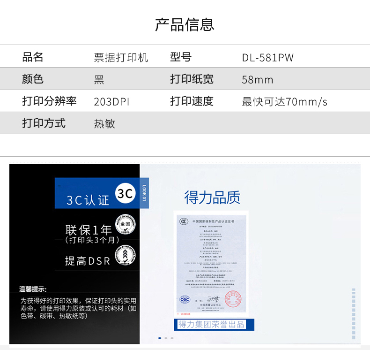Click the 温馨提示 heading
The width and height of the screenshot is (370, 350).
point(33,289)
